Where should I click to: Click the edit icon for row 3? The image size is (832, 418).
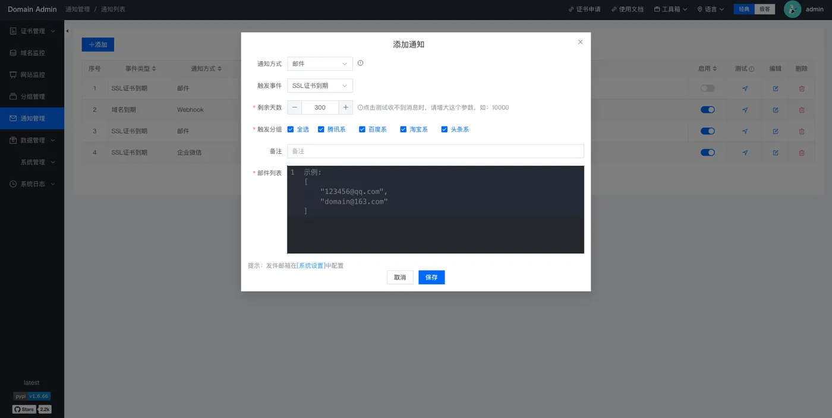(776, 131)
